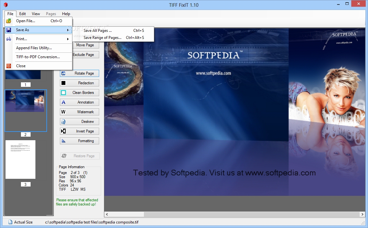Click the green backup warning text
368x228 pixels.
tap(77, 202)
